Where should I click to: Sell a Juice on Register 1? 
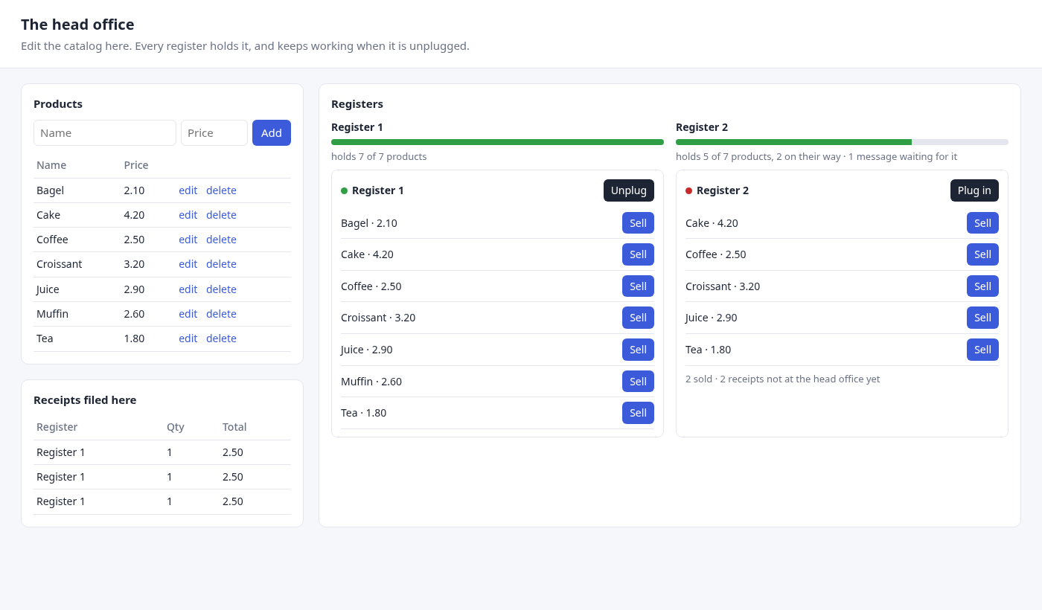click(638, 350)
